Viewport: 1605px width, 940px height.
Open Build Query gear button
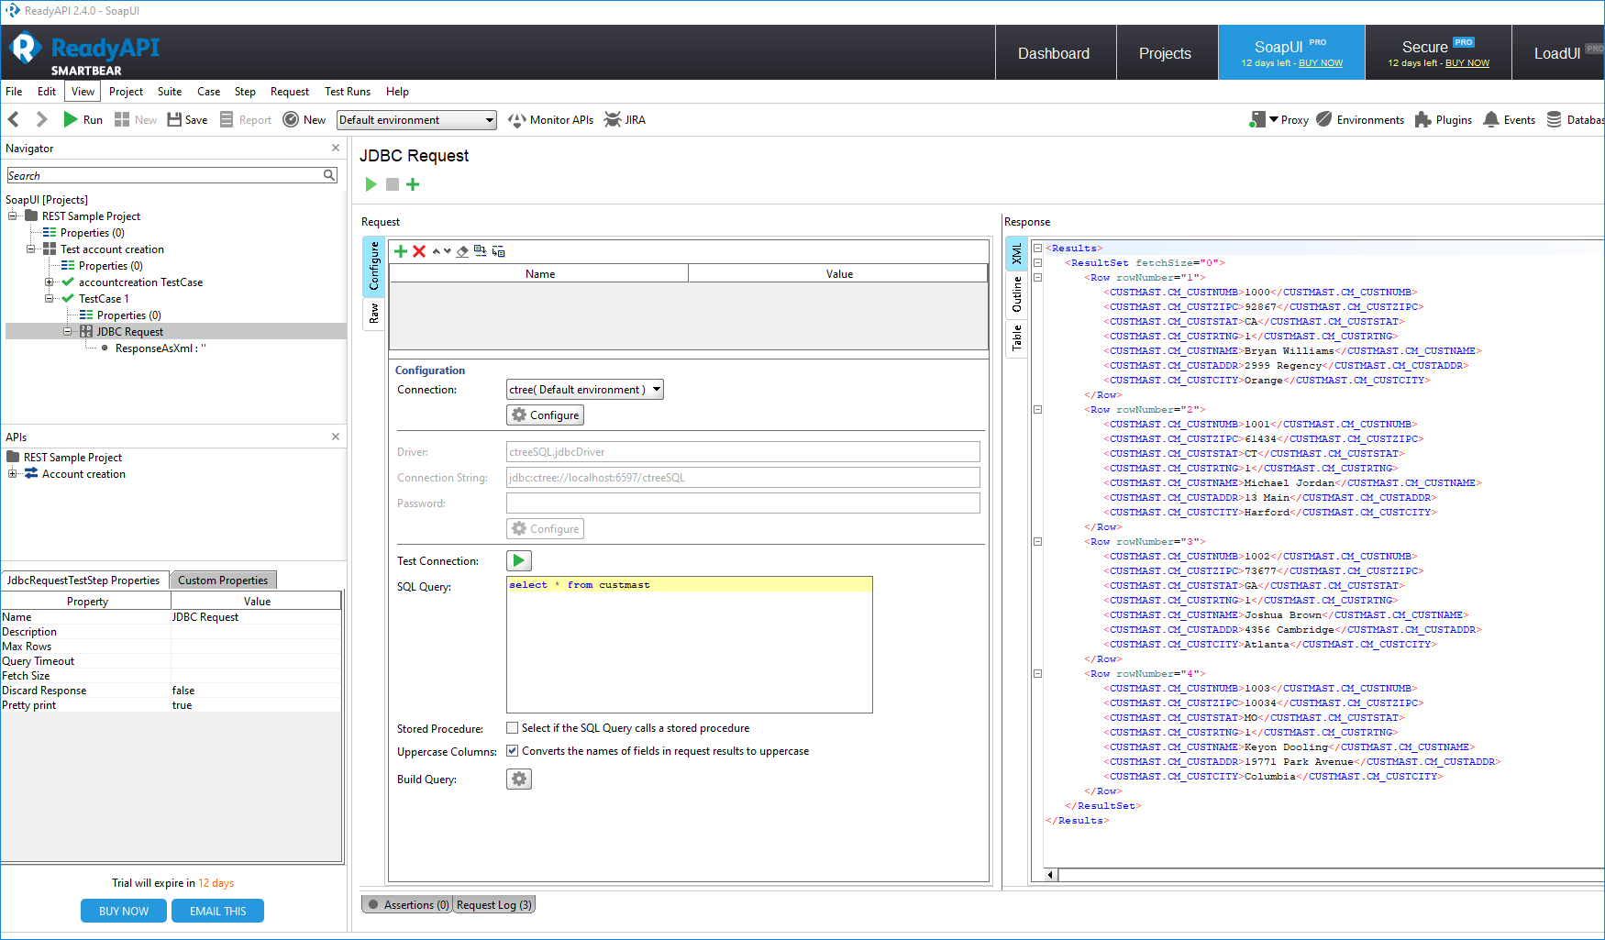click(519, 779)
